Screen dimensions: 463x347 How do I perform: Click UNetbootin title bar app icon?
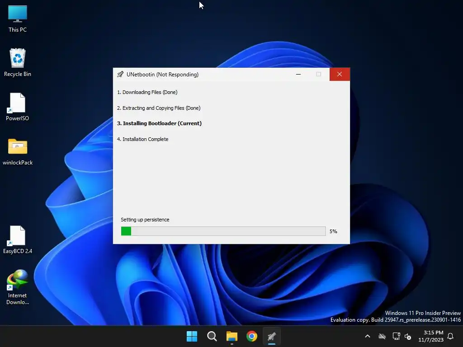120,75
